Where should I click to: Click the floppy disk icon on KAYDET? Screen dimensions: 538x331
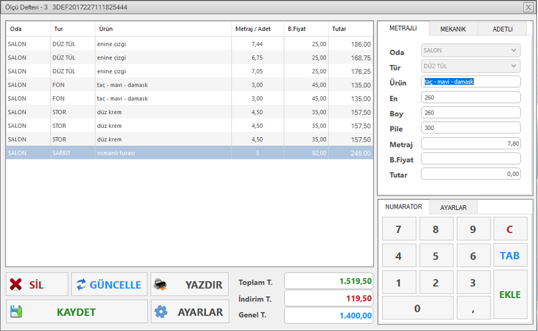[16, 312]
